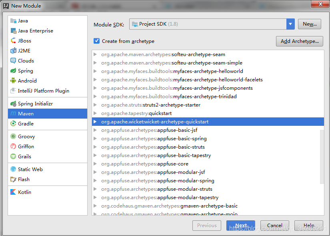
Task: Click the Maven m icon
Action: click(13, 113)
